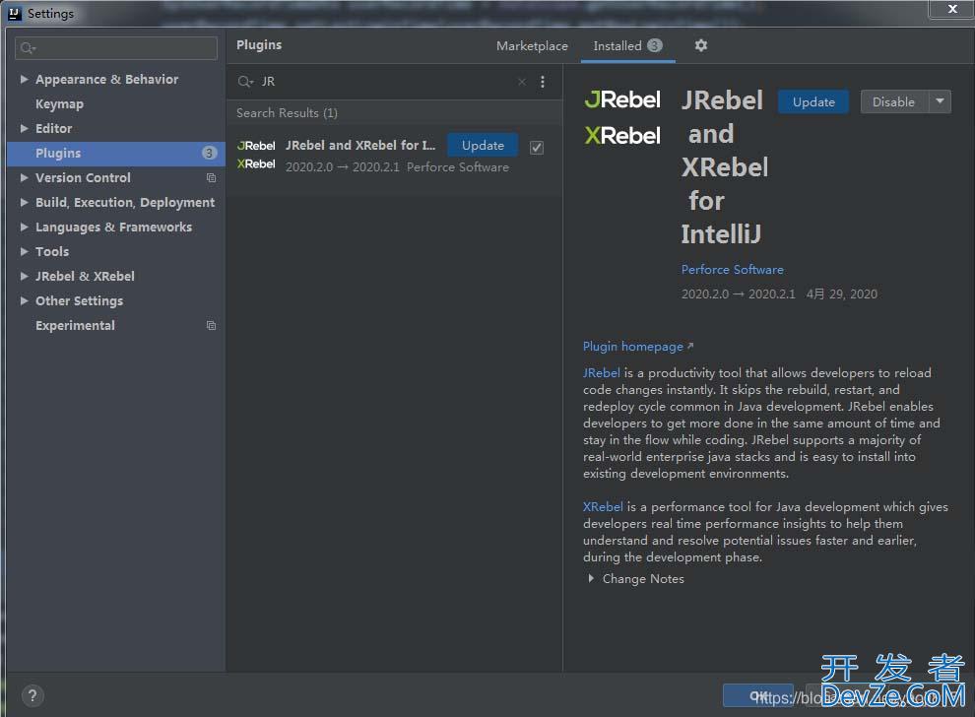The image size is (975, 717).
Task: Select Keymap in the settings tree
Action: pyautogui.click(x=59, y=104)
